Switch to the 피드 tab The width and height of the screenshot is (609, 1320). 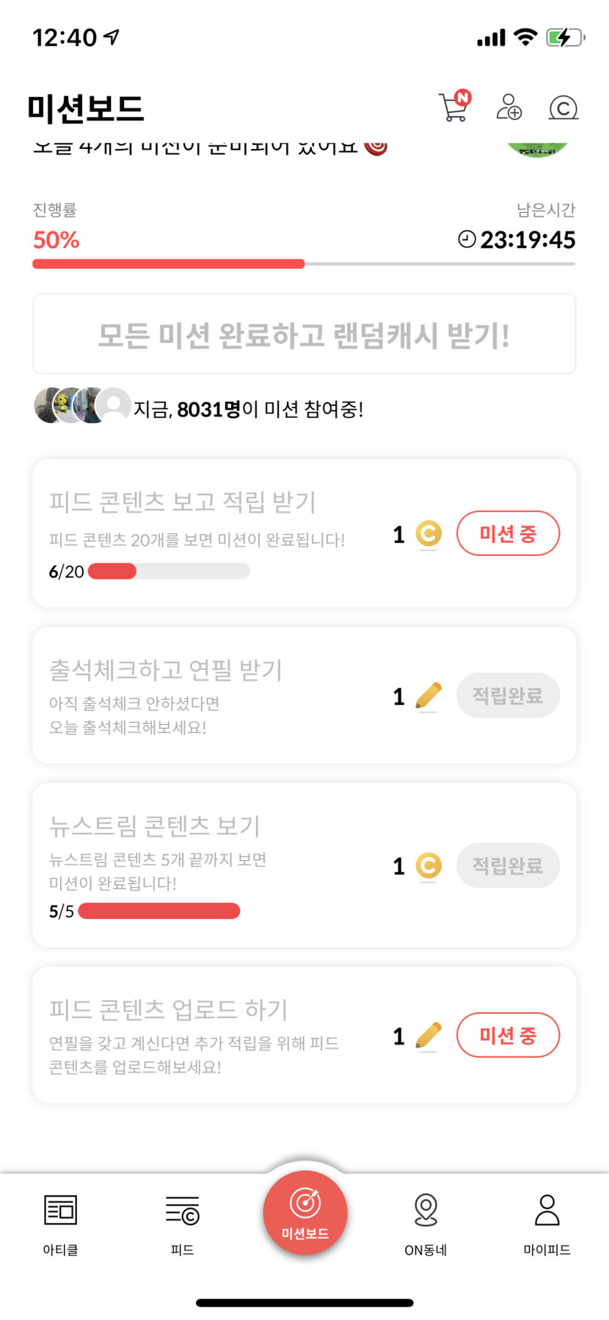[x=182, y=1222]
